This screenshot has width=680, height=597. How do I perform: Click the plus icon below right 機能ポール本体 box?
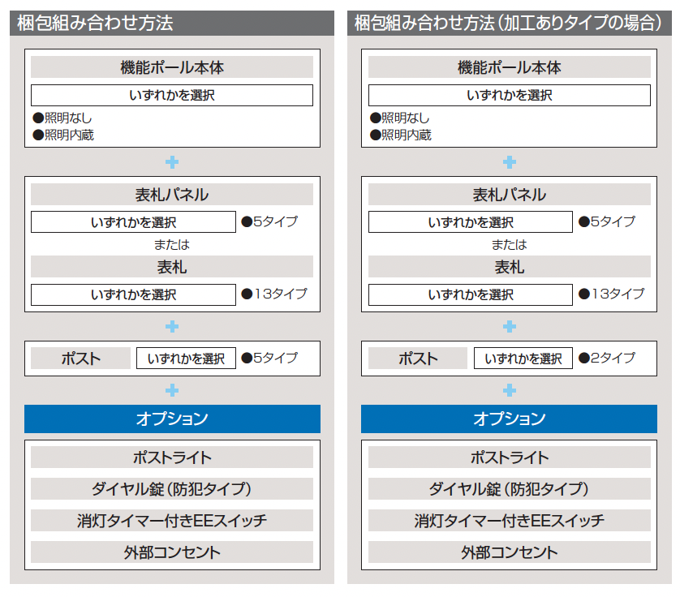[x=509, y=162]
